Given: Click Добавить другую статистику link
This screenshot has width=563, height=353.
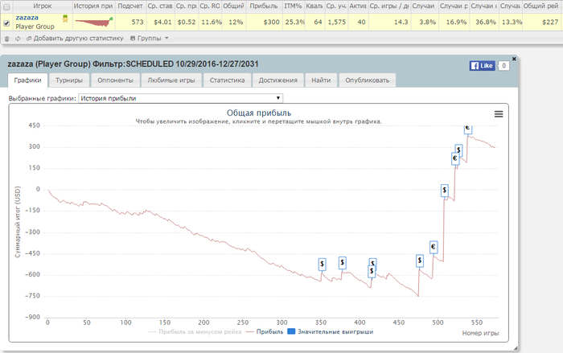Looking at the screenshot, I should pos(77,38).
